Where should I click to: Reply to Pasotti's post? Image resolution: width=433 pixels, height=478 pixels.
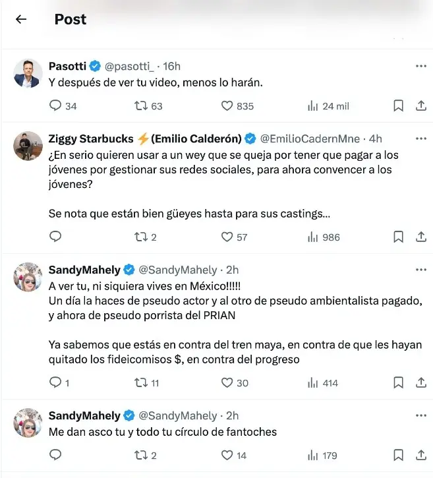click(56, 105)
